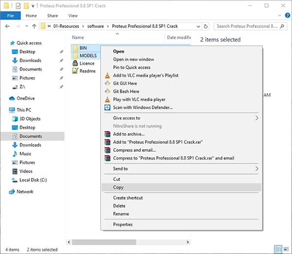
Task: Open the File menu
Action: [10, 16]
